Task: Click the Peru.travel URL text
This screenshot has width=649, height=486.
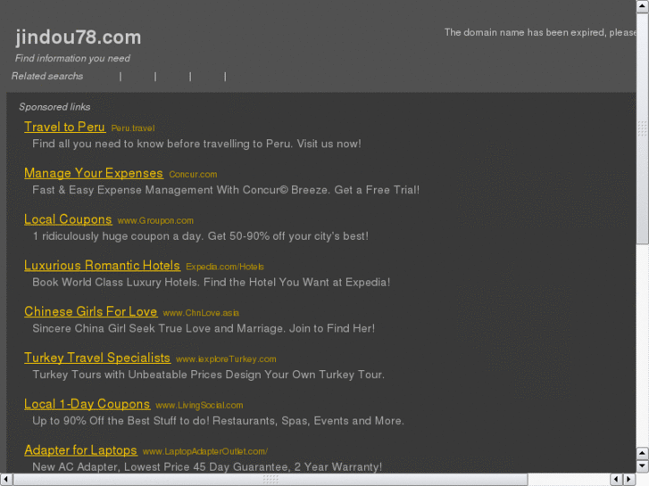Action: pos(133,128)
